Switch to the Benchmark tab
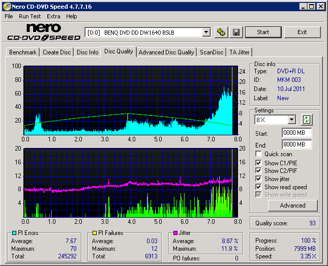 (23, 52)
